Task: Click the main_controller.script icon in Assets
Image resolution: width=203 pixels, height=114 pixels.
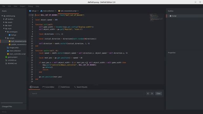Action: 8,54
